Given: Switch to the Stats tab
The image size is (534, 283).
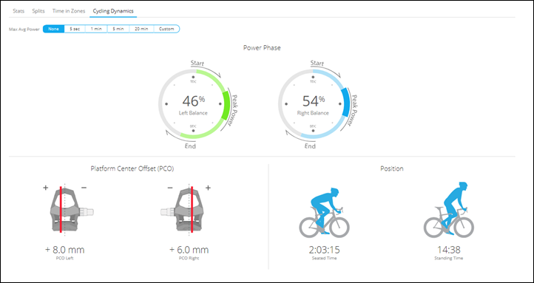Looking at the screenshot, I should pos(18,11).
